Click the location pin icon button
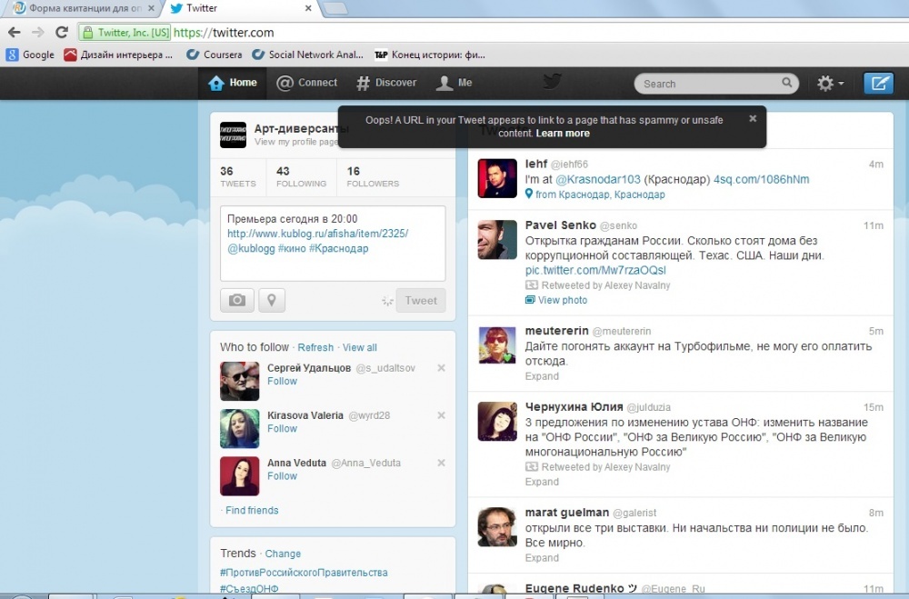Screen dimensions: 909x599 click(271, 300)
